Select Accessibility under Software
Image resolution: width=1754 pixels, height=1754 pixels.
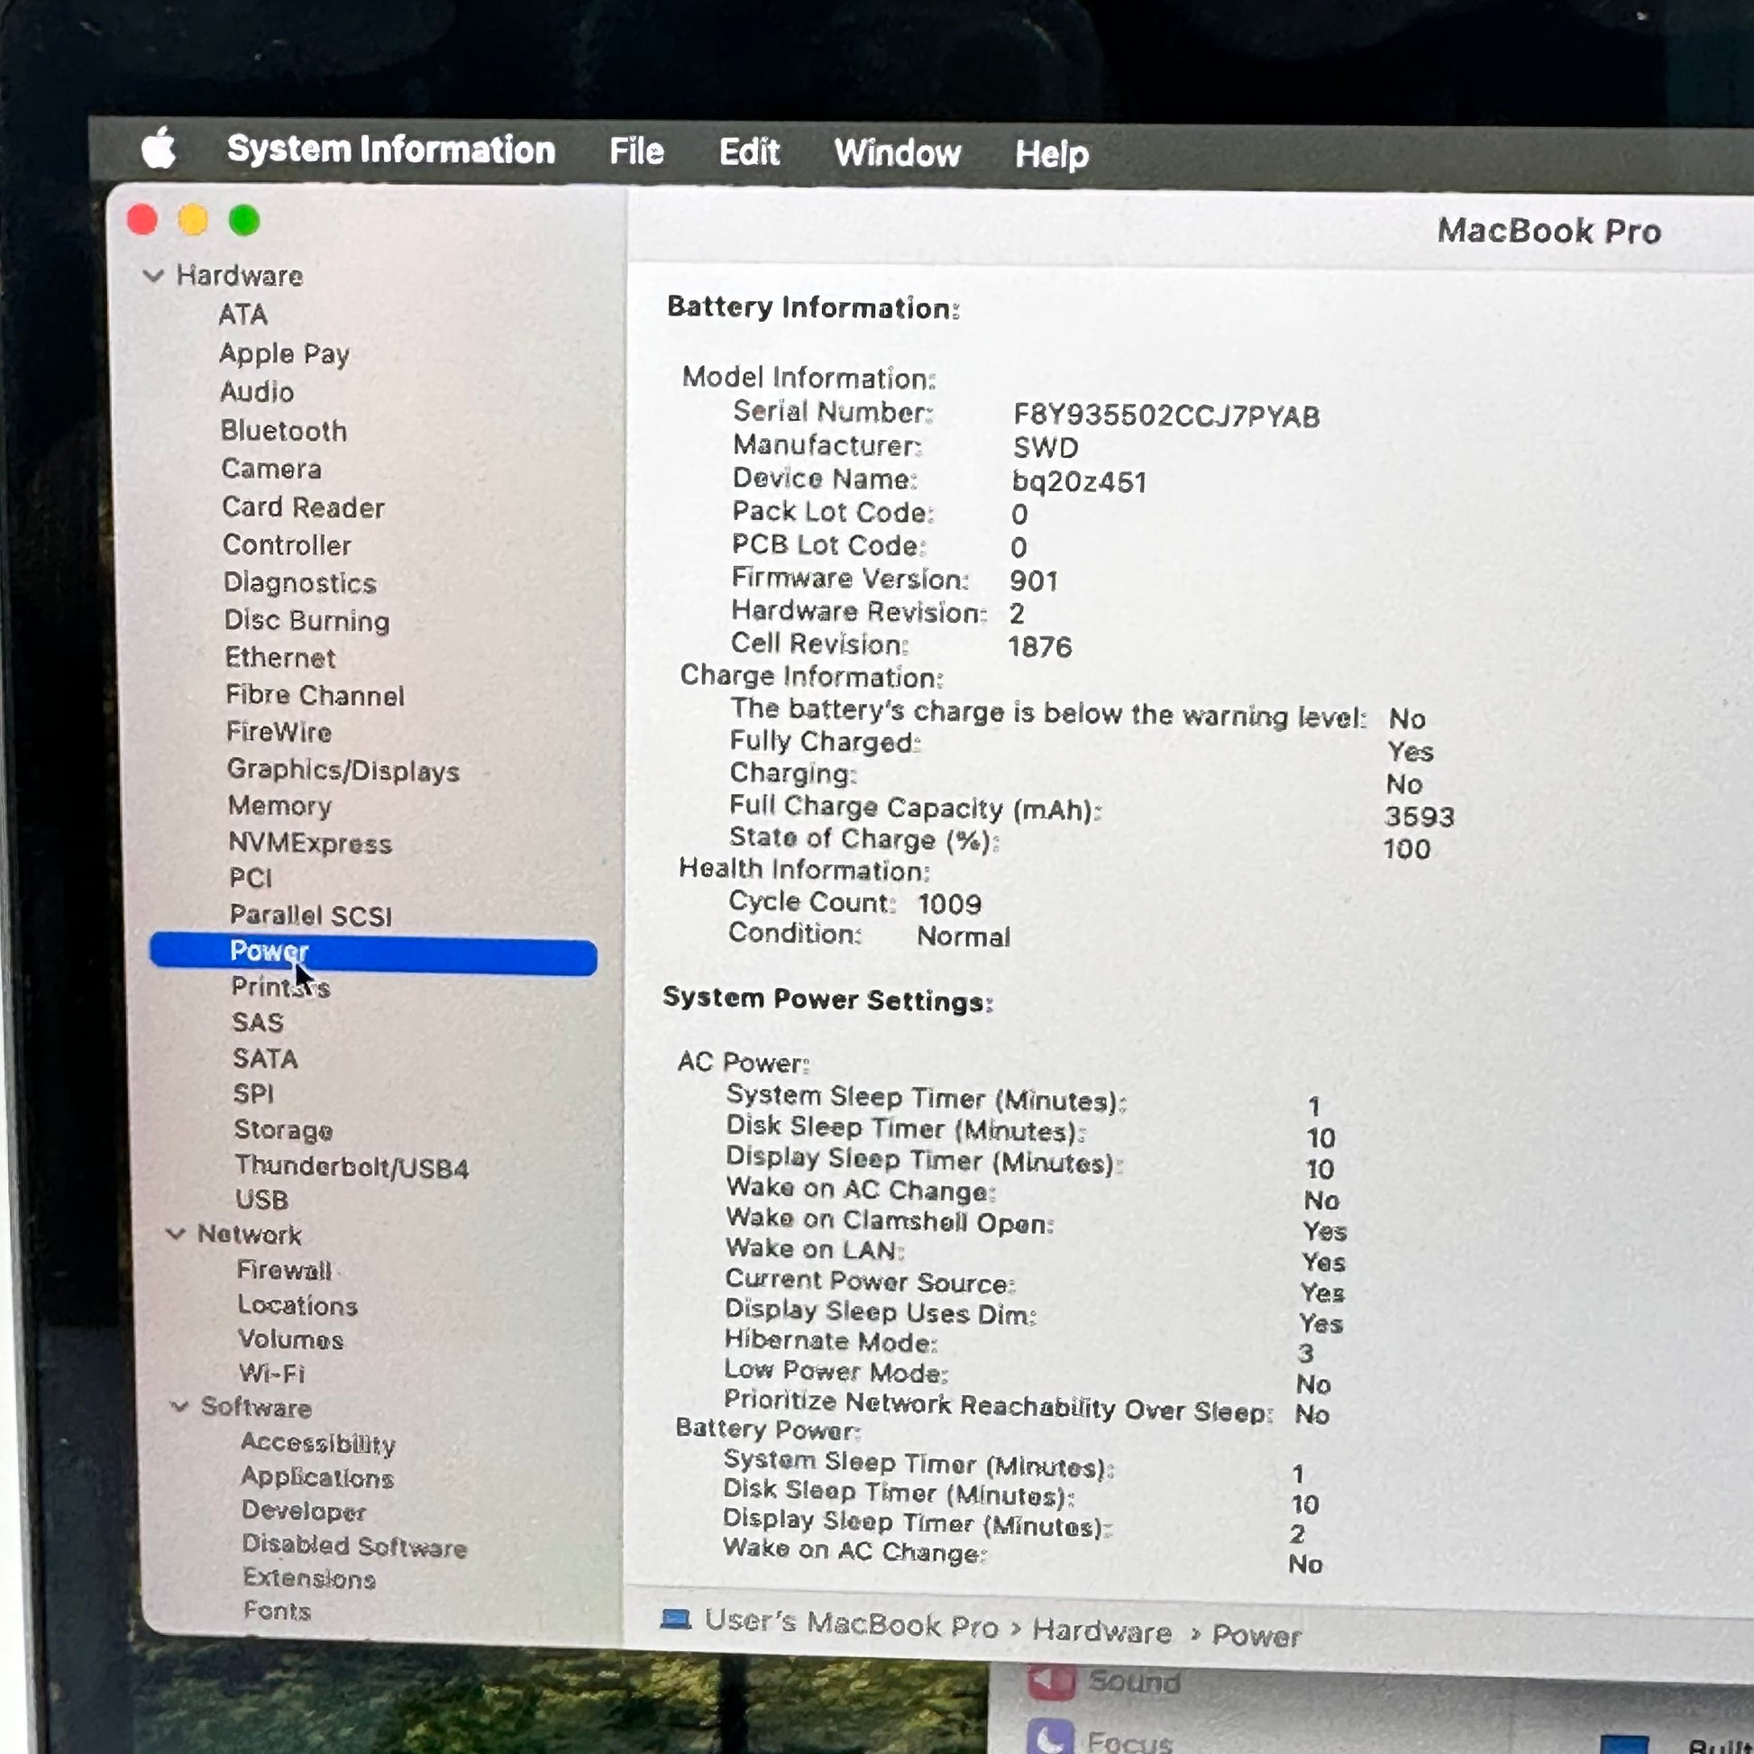click(x=319, y=1444)
